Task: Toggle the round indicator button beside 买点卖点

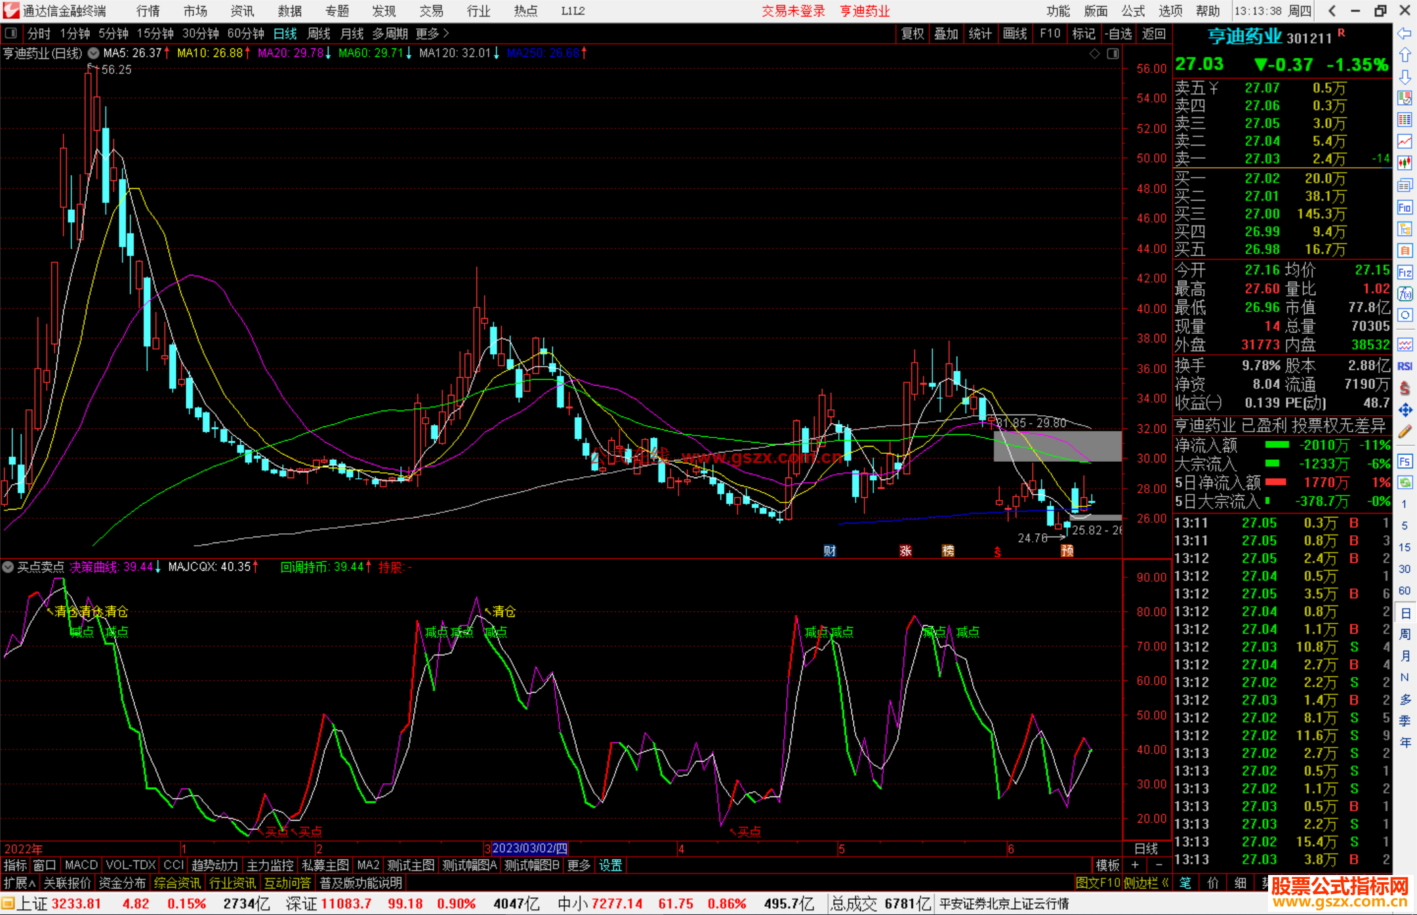Action: (x=8, y=567)
